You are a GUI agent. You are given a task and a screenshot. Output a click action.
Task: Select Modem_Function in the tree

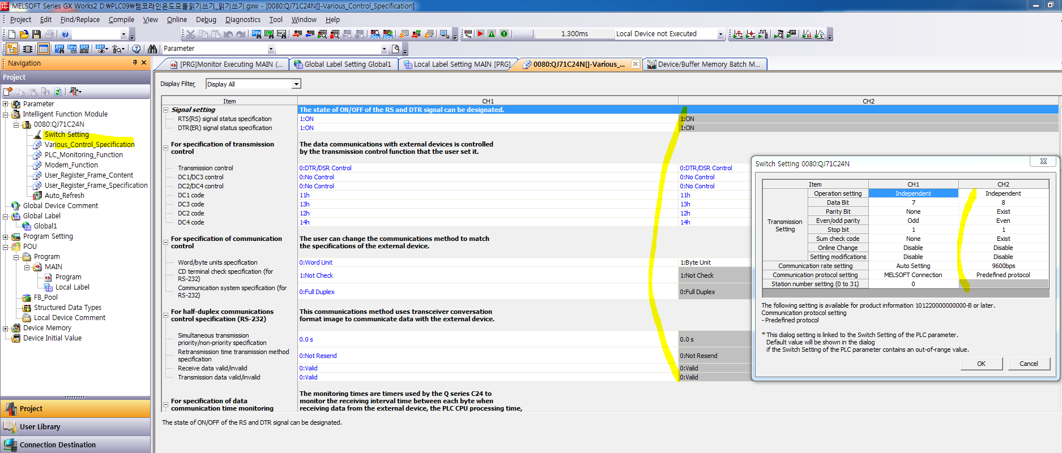tap(71, 165)
